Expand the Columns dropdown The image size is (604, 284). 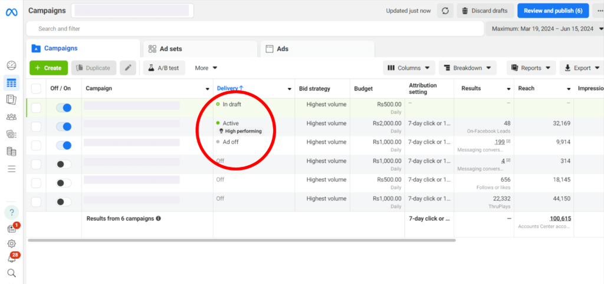pyautogui.click(x=409, y=68)
